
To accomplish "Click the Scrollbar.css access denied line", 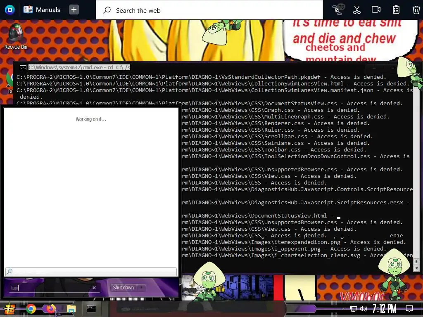I will (277, 136).
